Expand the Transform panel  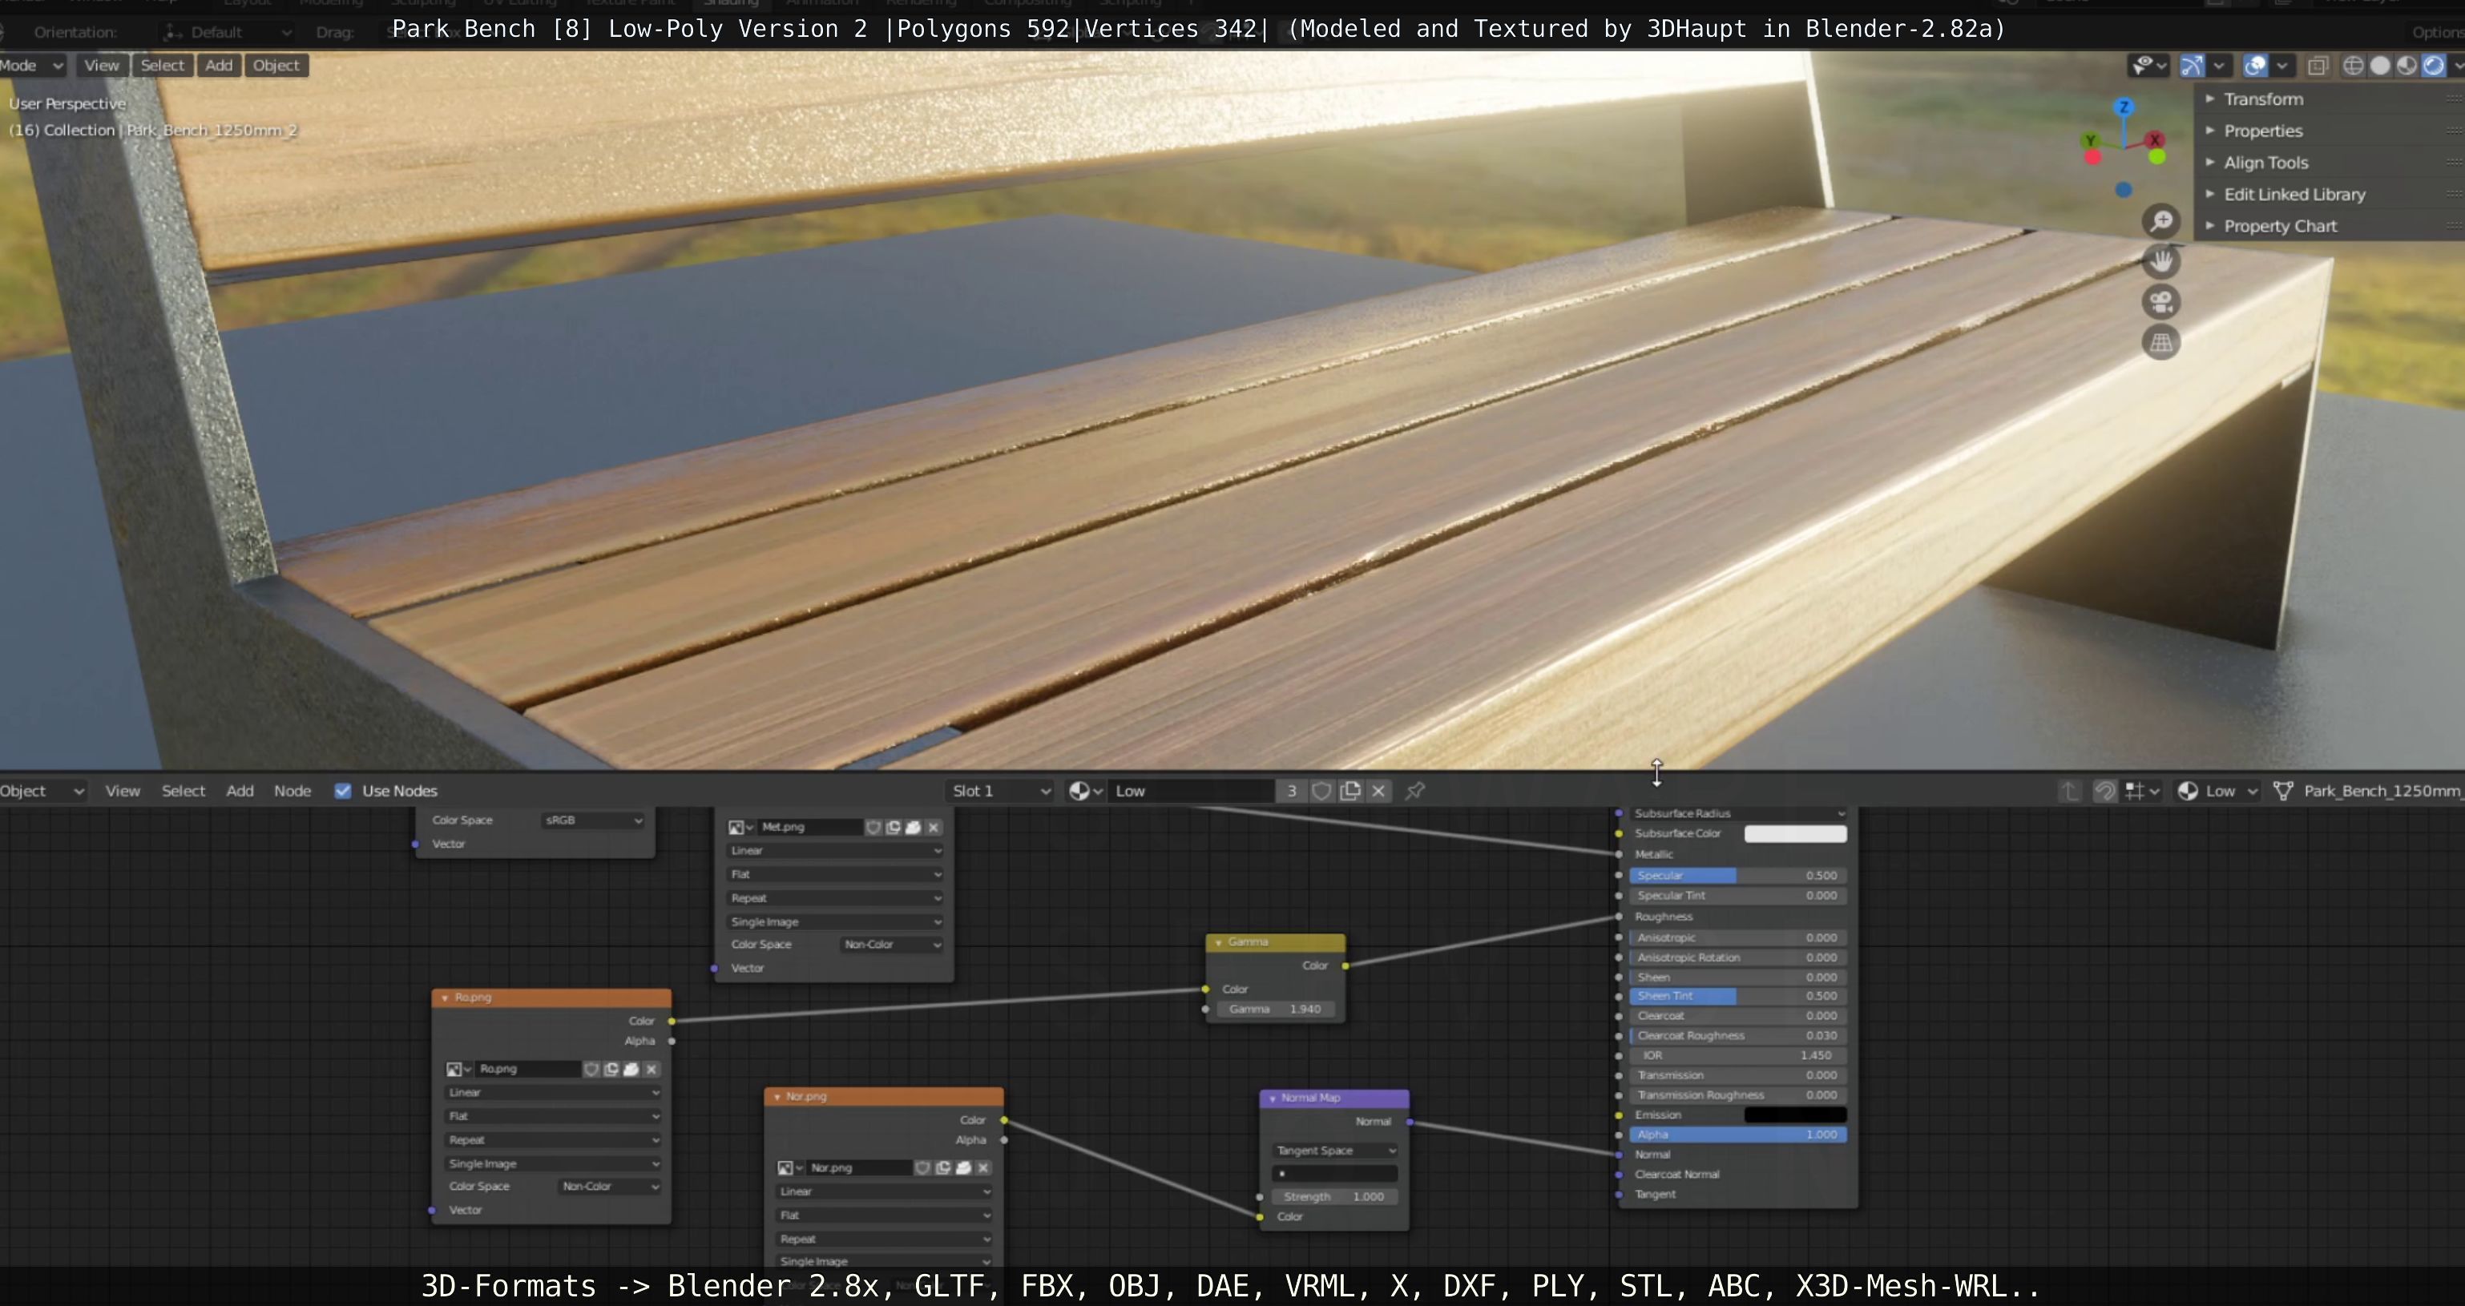tap(2263, 99)
